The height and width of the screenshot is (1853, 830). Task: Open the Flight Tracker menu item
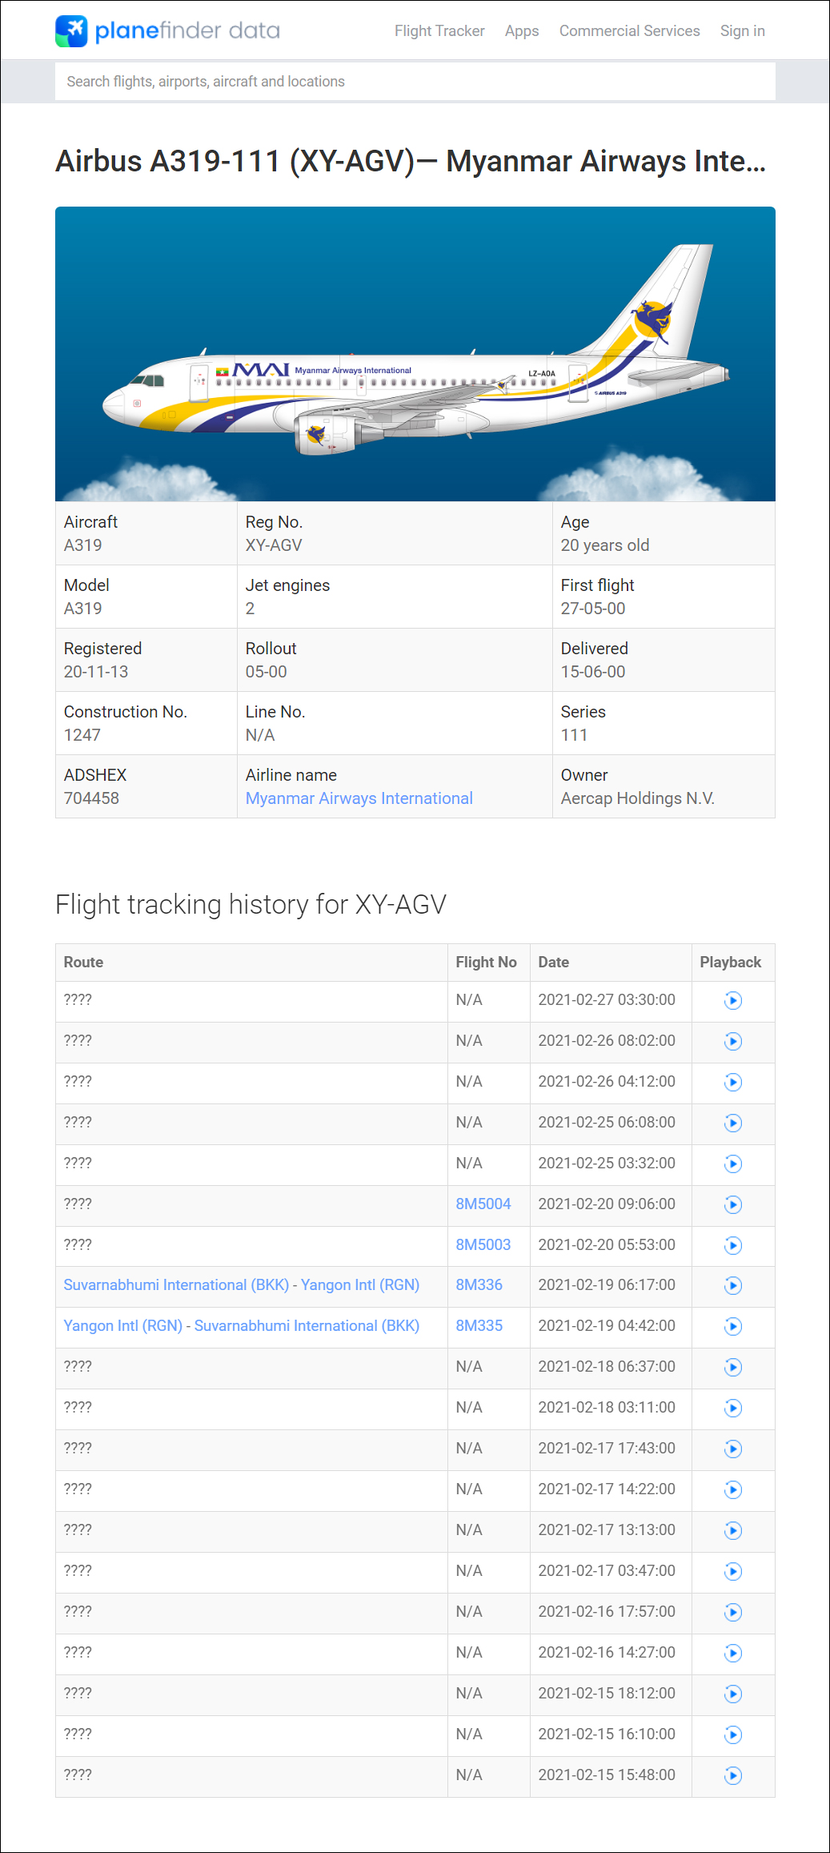[439, 30]
